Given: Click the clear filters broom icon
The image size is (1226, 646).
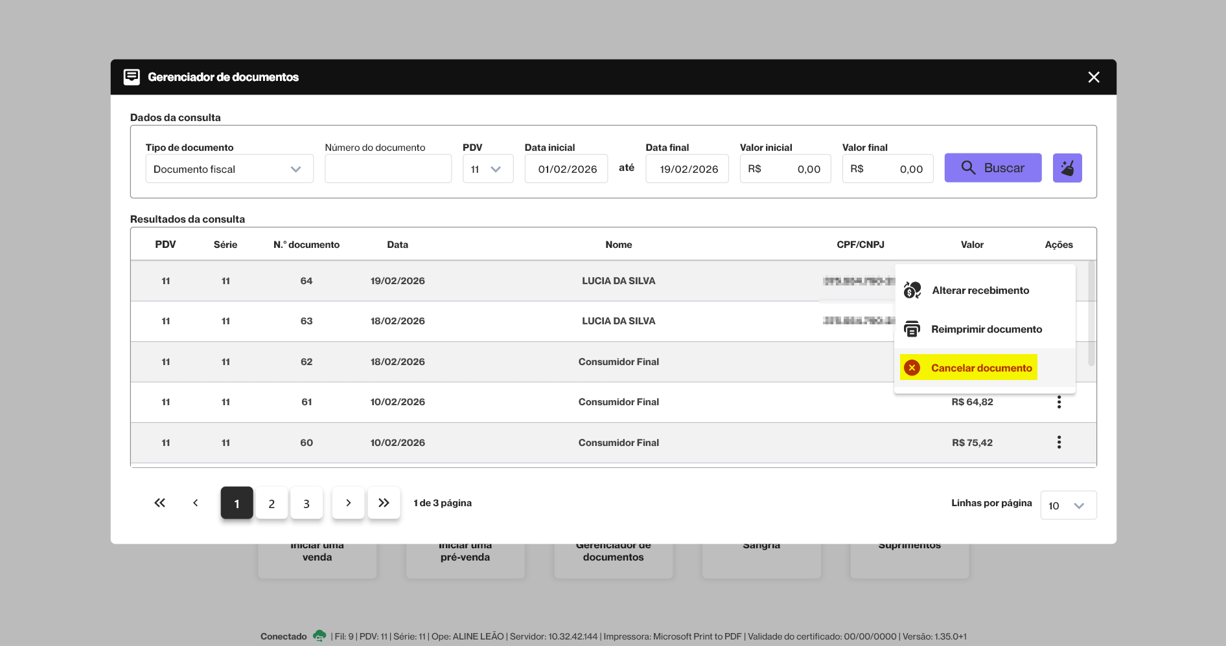Looking at the screenshot, I should click(x=1067, y=168).
